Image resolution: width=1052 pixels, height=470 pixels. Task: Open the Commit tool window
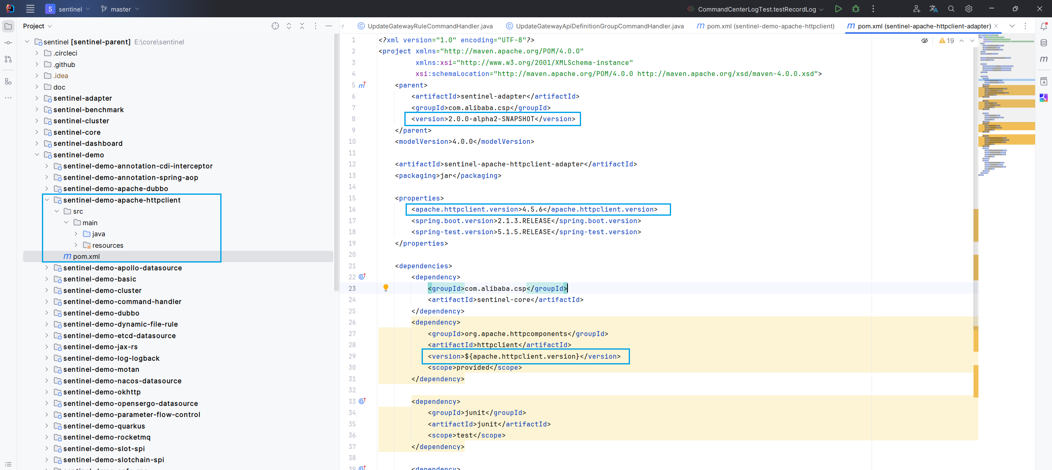click(x=8, y=43)
